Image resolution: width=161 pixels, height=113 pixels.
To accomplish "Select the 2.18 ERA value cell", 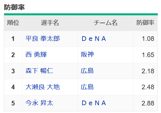I will [145, 71].
